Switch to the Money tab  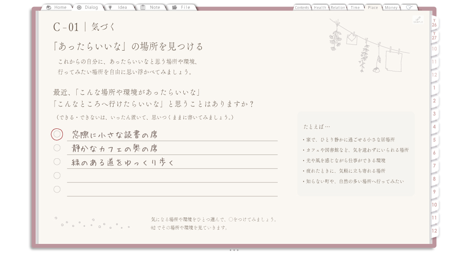tap(391, 7)
